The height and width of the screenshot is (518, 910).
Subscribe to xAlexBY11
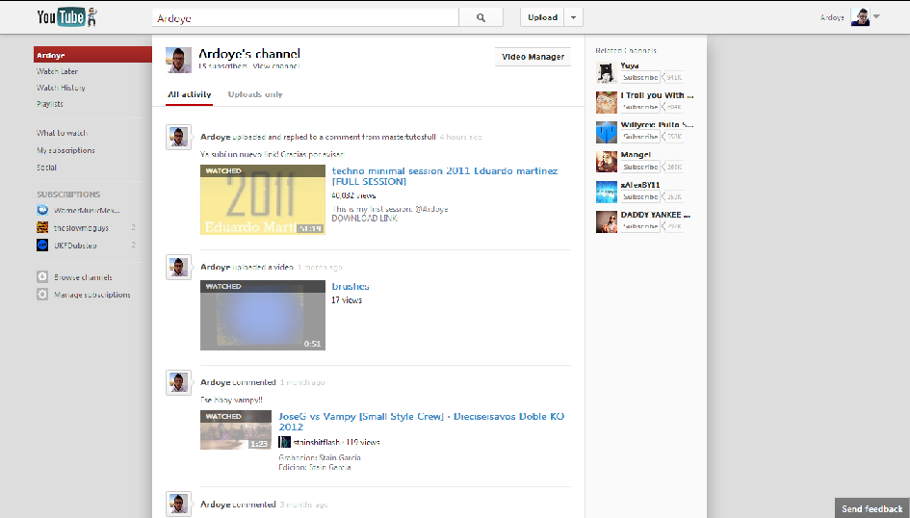click(x=640, y=196)
